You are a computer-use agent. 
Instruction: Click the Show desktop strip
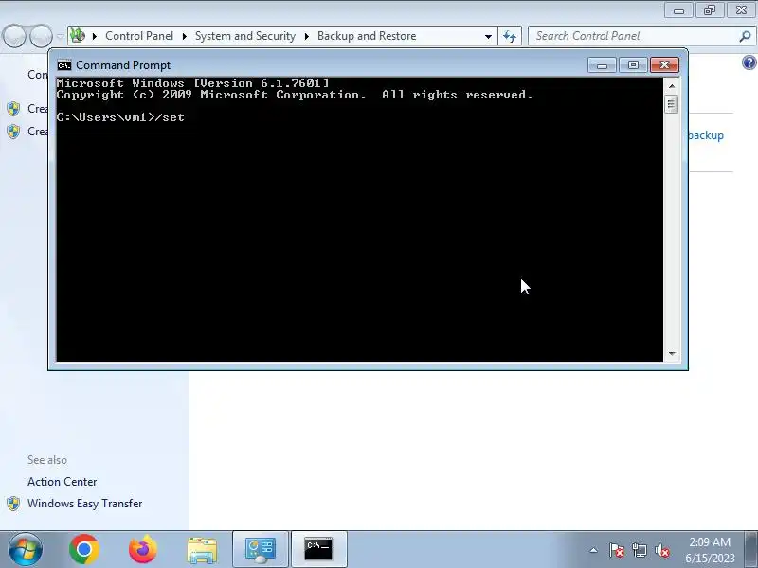751,550
